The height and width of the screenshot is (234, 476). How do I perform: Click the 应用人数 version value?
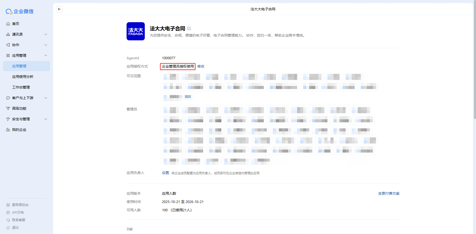pos(169,193)
